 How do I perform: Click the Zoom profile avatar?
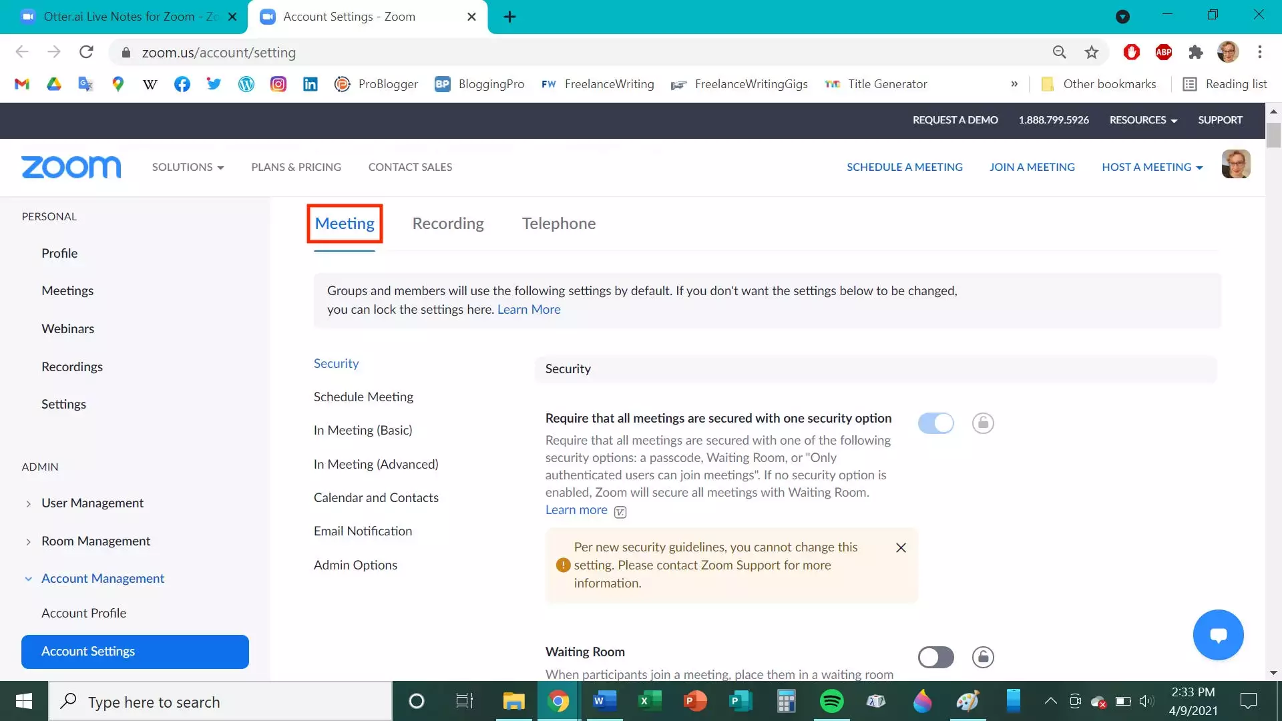1236,165
